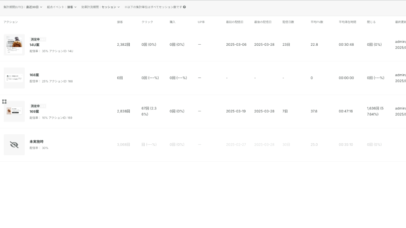Open the 169案 thumbnail preview

[14, 111]
